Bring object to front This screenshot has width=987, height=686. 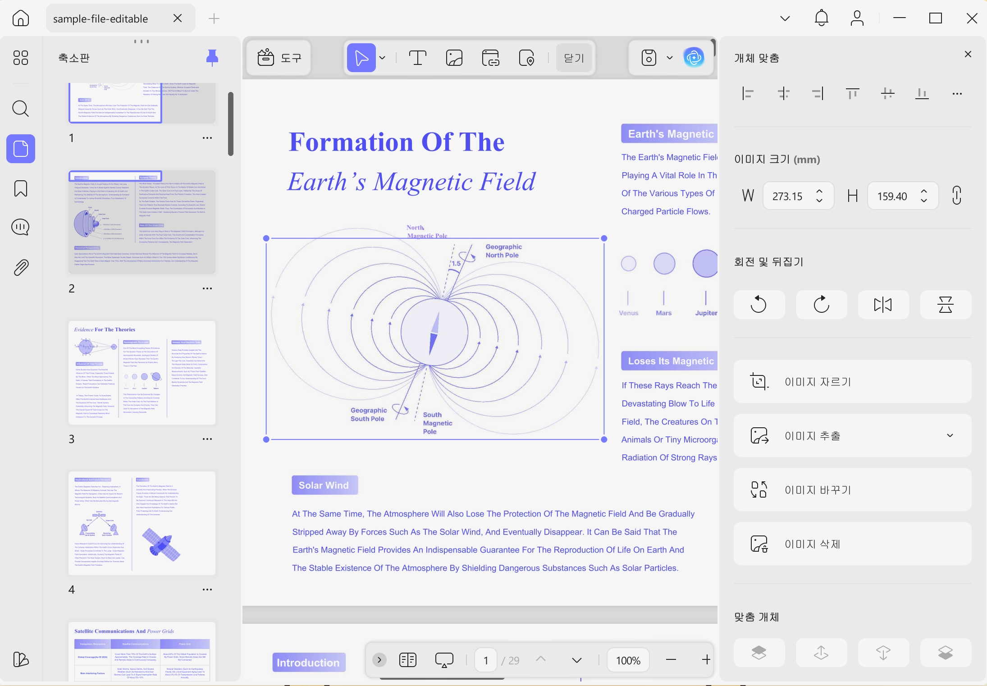pyautogui.click(x=759, y=653)
